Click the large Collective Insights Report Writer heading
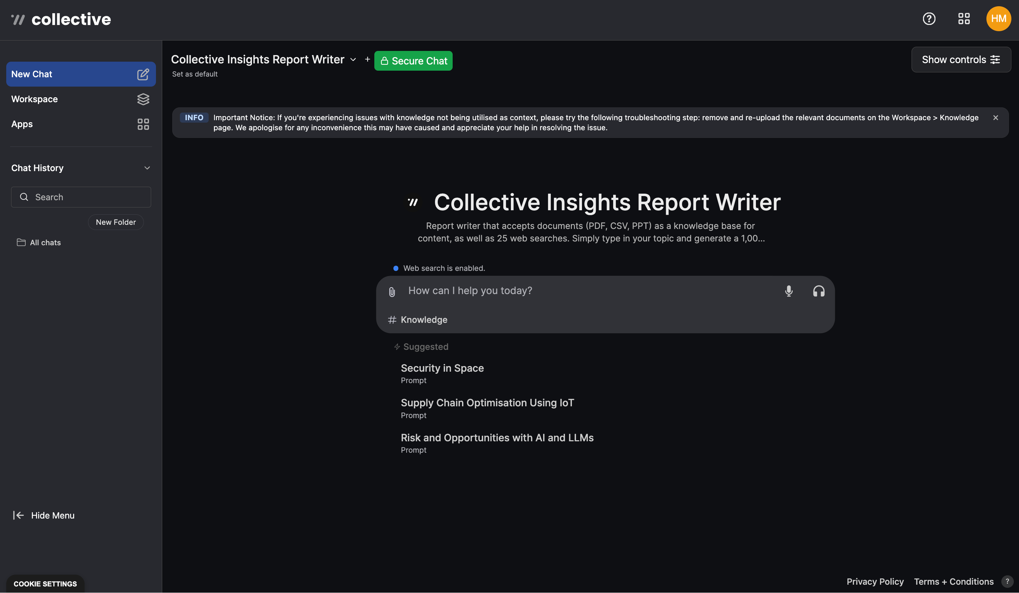1019x593 pixels. coord(607,202)
